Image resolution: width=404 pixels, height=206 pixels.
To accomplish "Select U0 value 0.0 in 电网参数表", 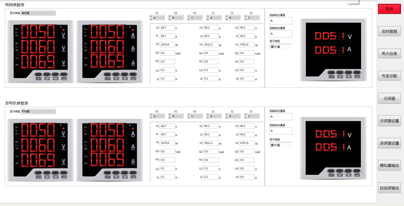I will pyautogui.click(x=246, y=70).
